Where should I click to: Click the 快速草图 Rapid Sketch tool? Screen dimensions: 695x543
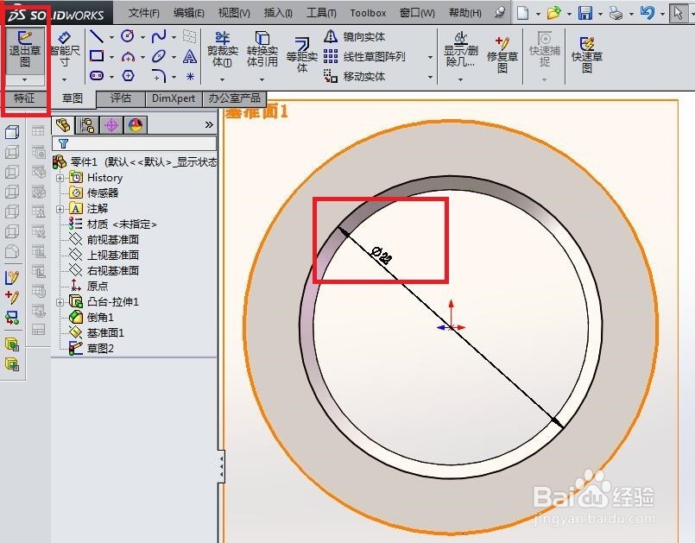pos(587,54)
